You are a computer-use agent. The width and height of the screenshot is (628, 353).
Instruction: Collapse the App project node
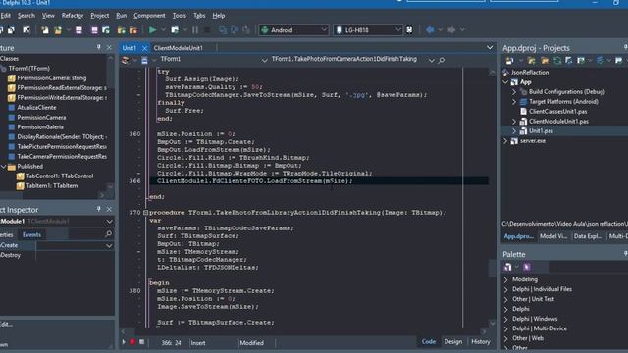(505, 82)
